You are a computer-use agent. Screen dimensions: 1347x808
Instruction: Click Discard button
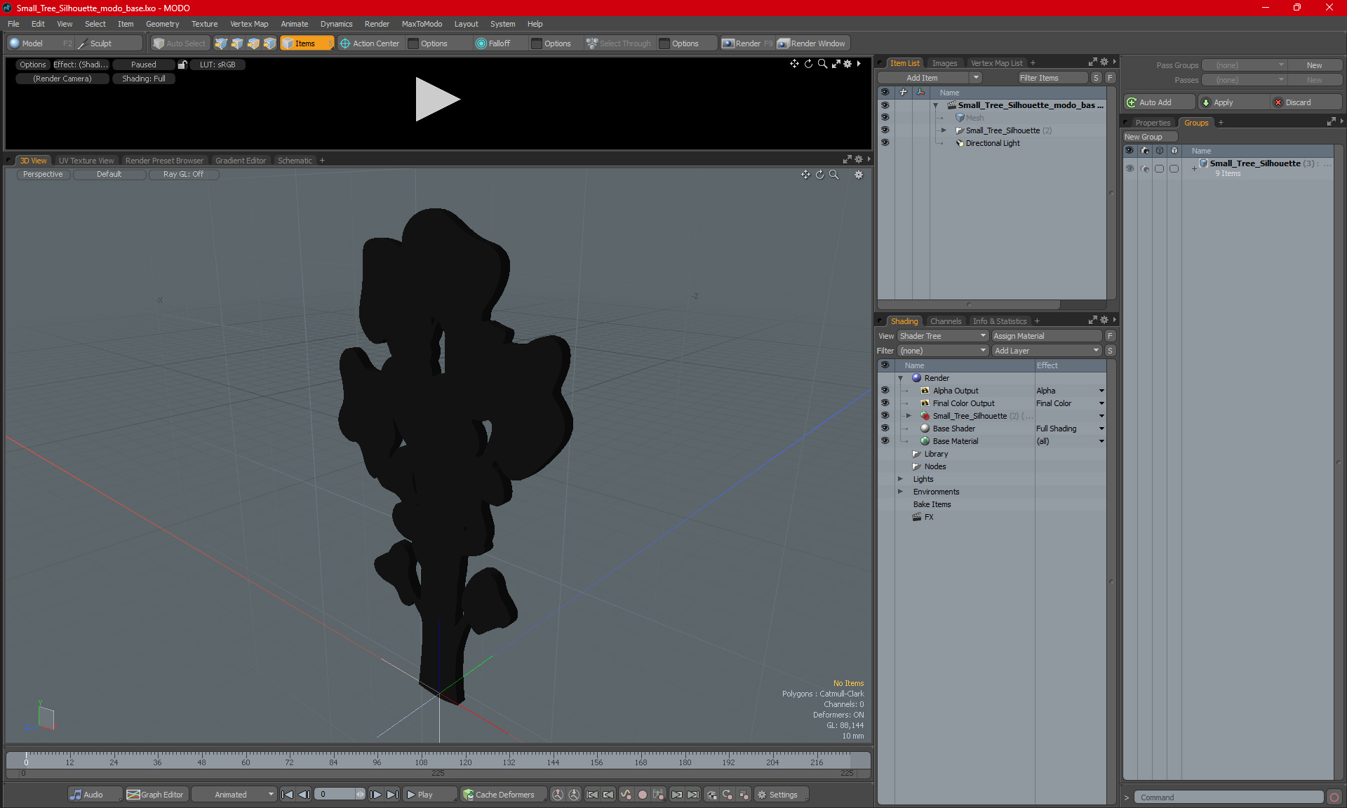pyautogui.click(x=1306, y=102)
